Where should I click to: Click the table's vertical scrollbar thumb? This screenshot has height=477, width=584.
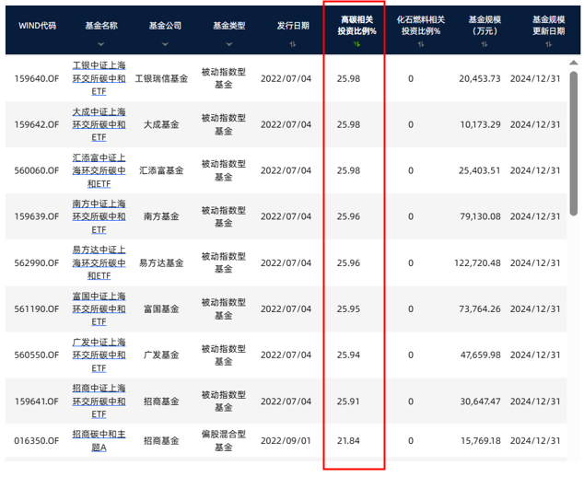574,144
